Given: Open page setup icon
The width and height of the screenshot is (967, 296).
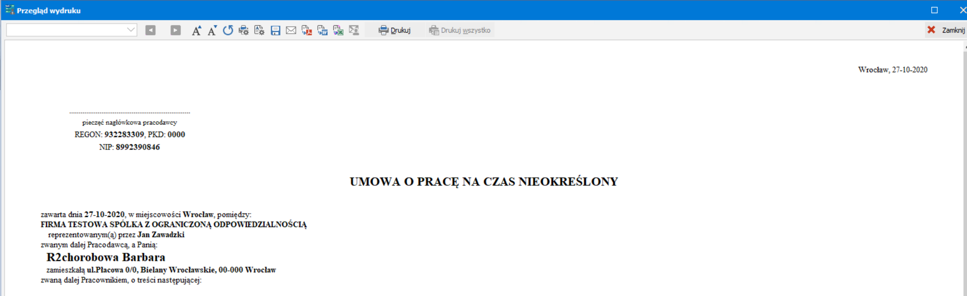Looking at the screenshot, I should pos(259,30).
